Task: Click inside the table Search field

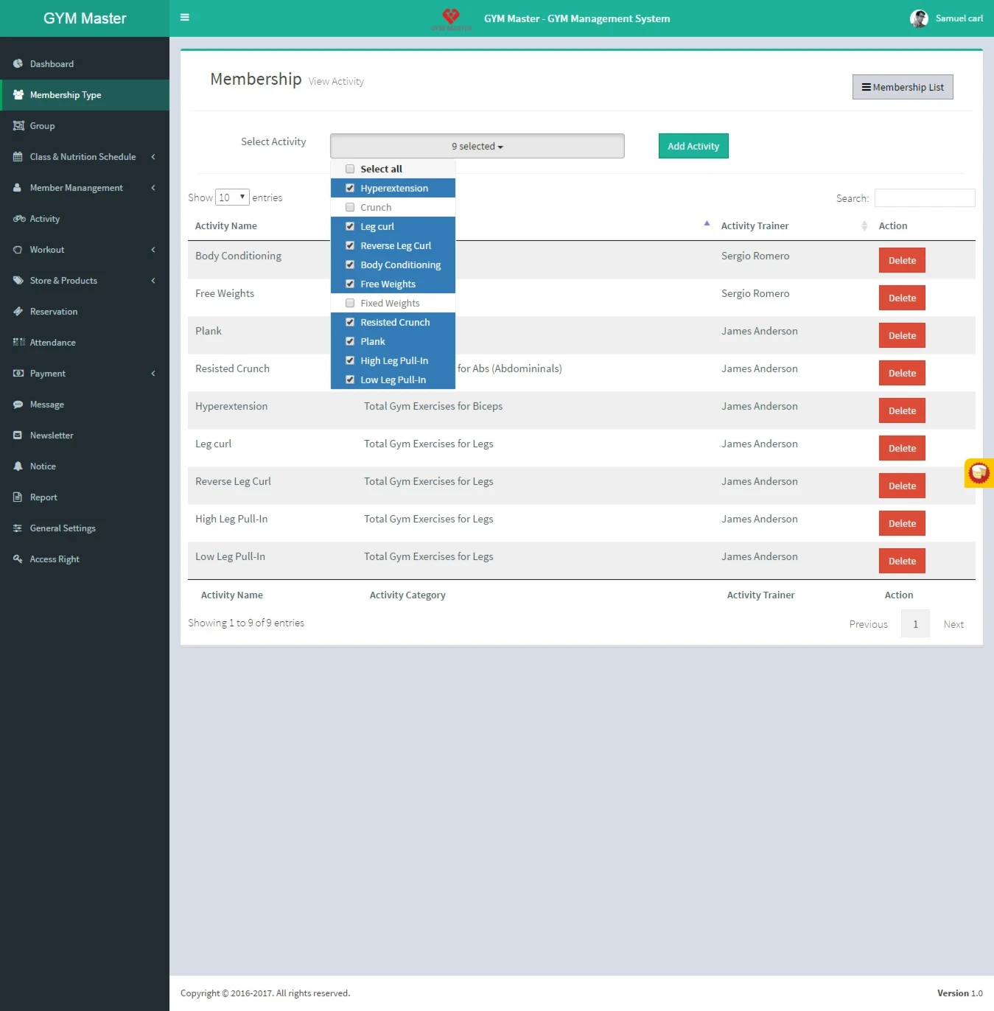Action: [x=924, y=198]
